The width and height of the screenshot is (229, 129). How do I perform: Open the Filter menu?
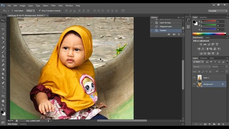pos(53,6)
